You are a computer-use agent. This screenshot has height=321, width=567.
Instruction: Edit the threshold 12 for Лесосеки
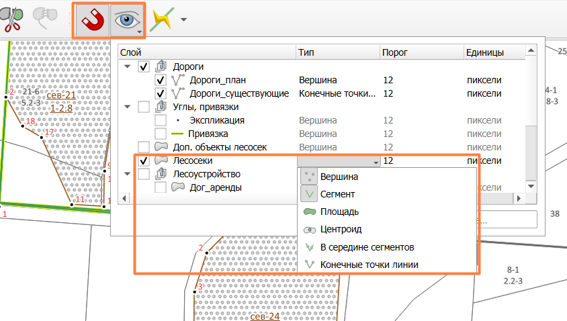click(388, 160)
